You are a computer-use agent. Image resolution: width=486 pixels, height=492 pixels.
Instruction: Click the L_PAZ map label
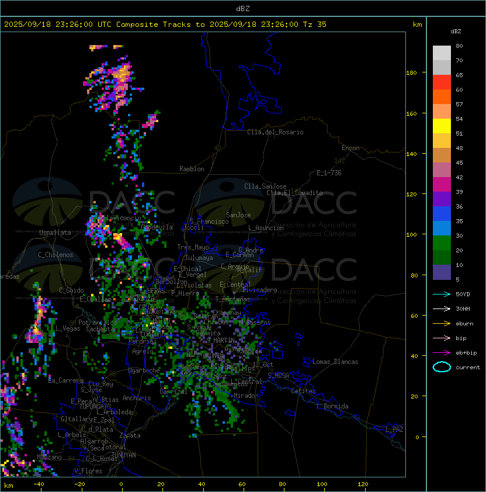(394, 429)
